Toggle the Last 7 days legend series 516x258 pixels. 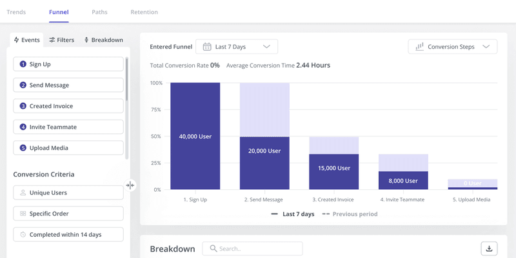(292, 214)
